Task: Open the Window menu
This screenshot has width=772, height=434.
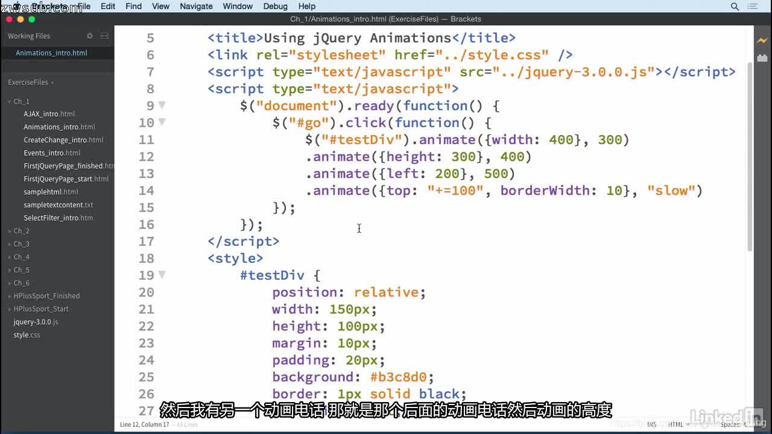Action: point(238,6)
